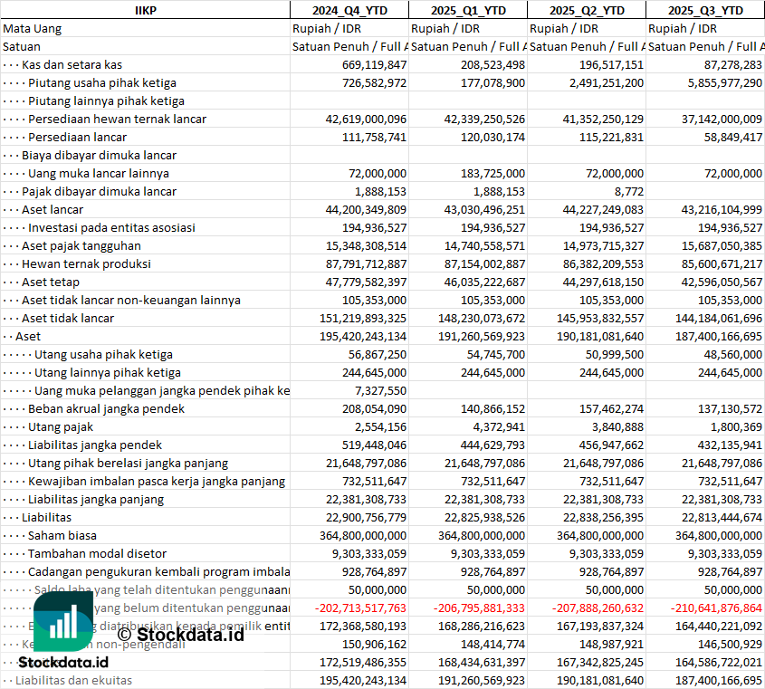Image resolution: width=765 pixels, height=689 pixels.
Task: Click the Liabilitas dan ekuitas row label
Action: coord(73,680)
